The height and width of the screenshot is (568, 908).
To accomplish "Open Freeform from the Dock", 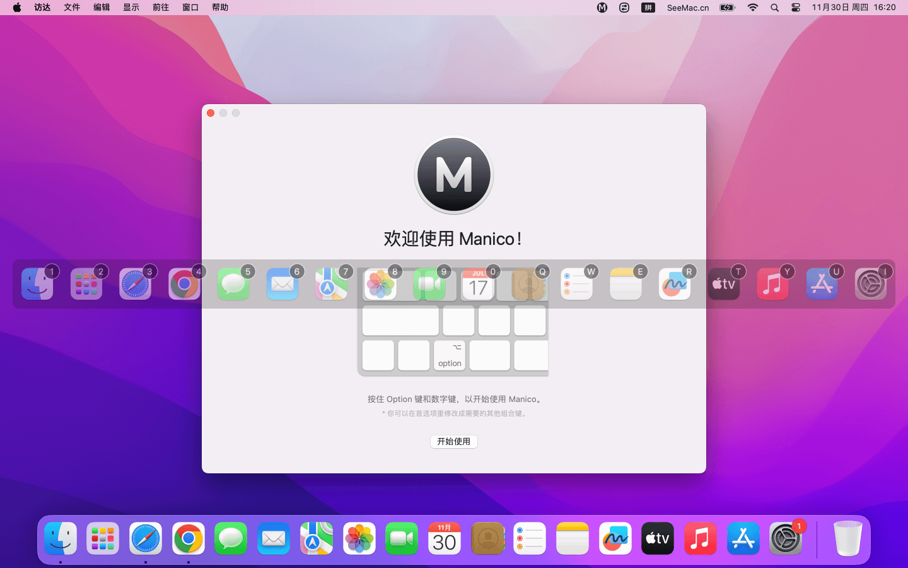I will point(615,538).
